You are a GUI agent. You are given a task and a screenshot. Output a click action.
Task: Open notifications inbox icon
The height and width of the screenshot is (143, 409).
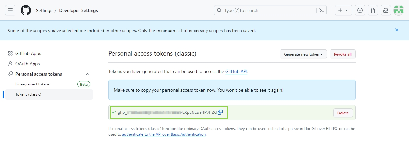pos(386,10)
